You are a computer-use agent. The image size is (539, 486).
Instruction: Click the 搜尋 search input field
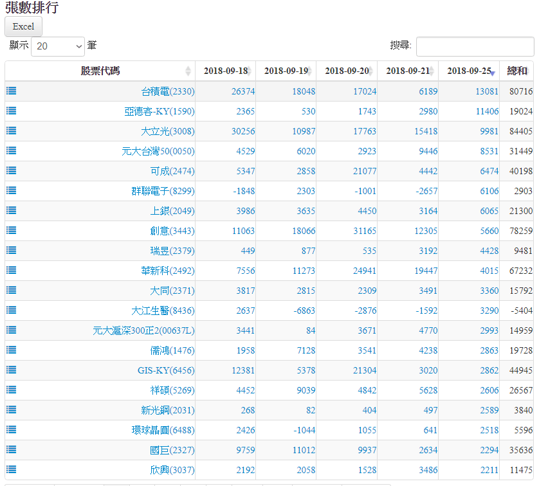[x=475, y=46]
